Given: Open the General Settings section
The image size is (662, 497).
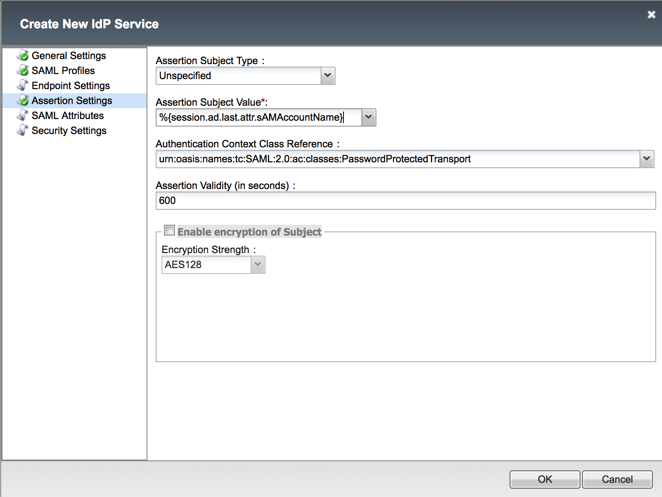Looking at the screenshot, I should tap(69, 55).
